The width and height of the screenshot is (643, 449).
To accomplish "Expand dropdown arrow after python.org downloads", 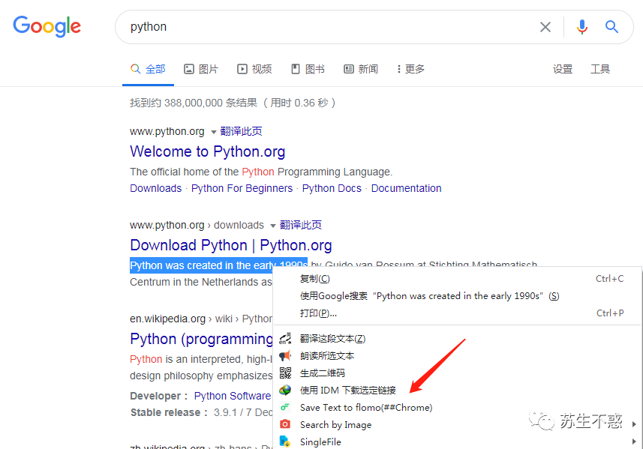I will pos(272,226).
